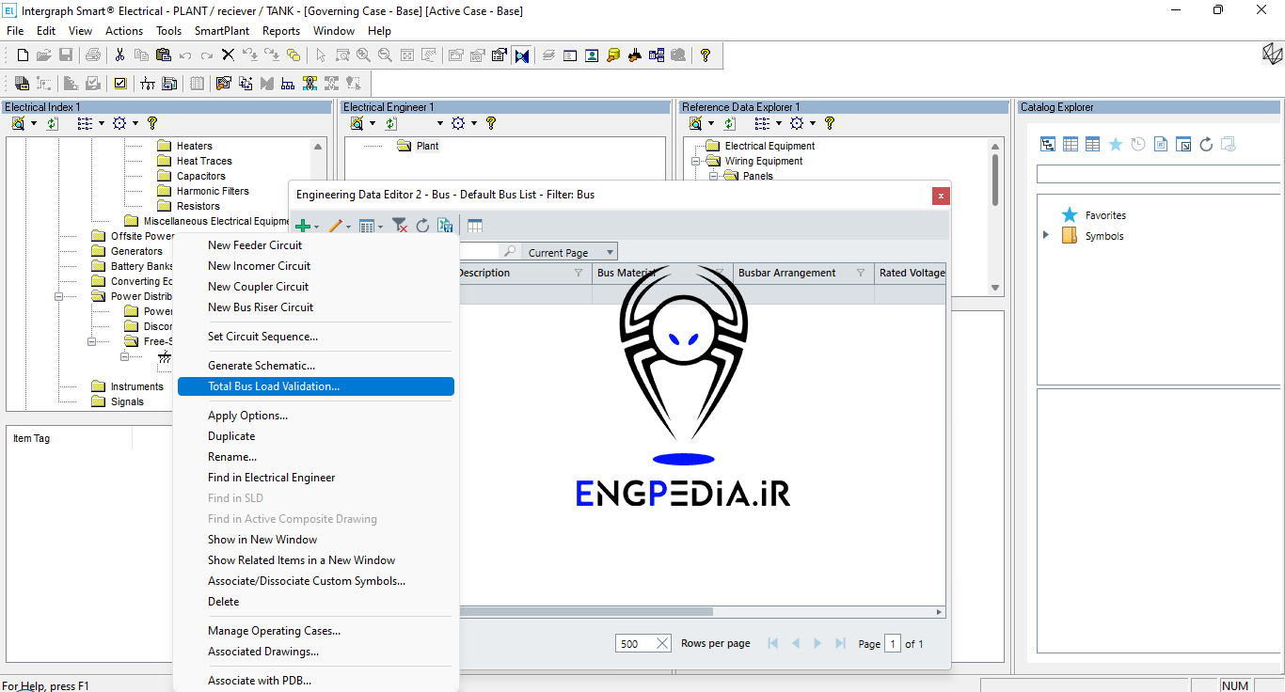Click the Rows per page 500 field

[643, 643]
